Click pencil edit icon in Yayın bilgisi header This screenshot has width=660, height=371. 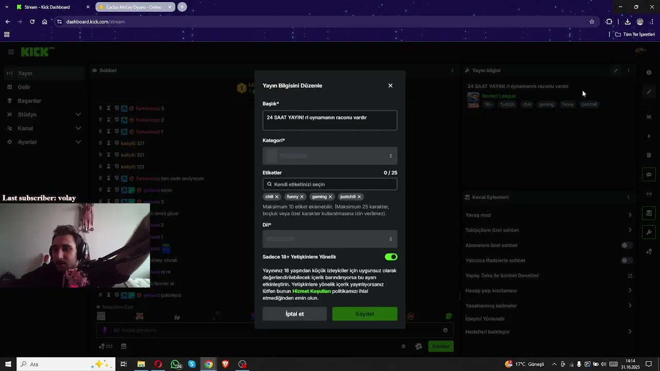pos(616,71)
